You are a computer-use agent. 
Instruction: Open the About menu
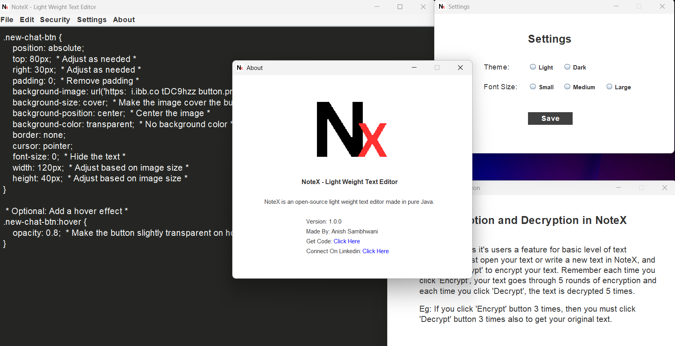[124, 20]
